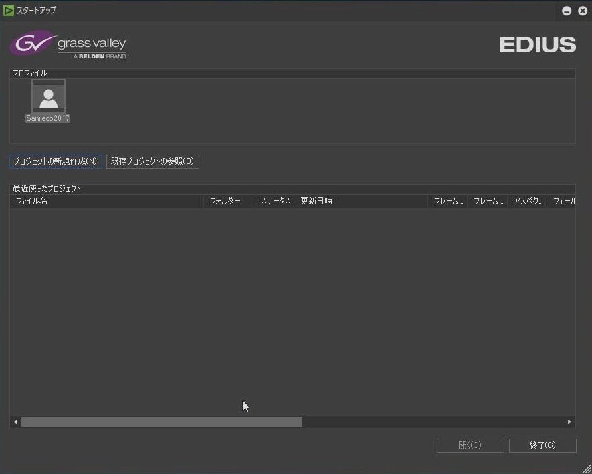Click the 開く(O) button
This screenshot has width=592, height=474.
pos(470,445)
